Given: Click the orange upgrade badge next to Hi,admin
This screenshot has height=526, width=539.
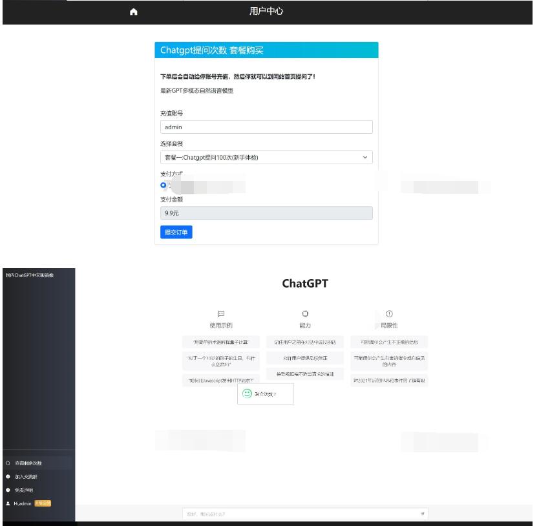Looking at the screenshot, I should [x=43, y=503].
